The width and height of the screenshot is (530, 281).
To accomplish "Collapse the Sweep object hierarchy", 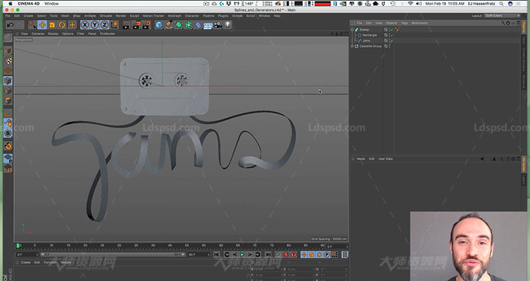I will tap(352, 30).
